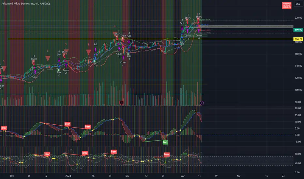Click the Apr label on time axis
The image size is (304, 179).
coord(238,176)
